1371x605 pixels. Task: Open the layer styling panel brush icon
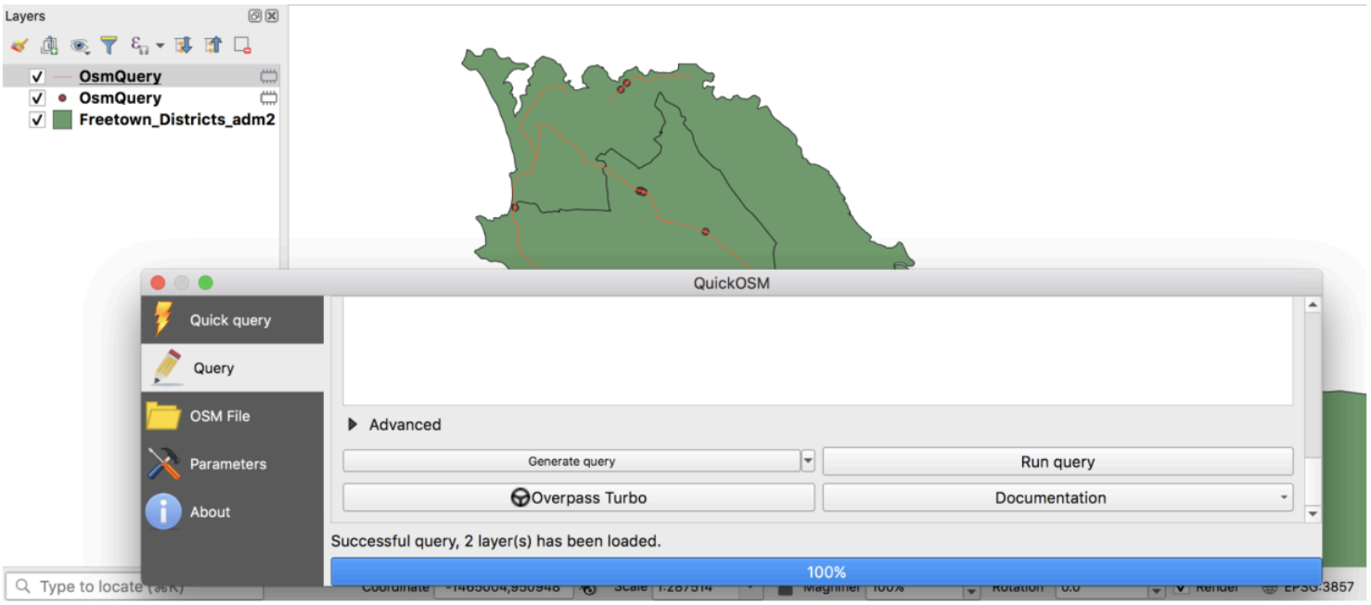point(19,45)
